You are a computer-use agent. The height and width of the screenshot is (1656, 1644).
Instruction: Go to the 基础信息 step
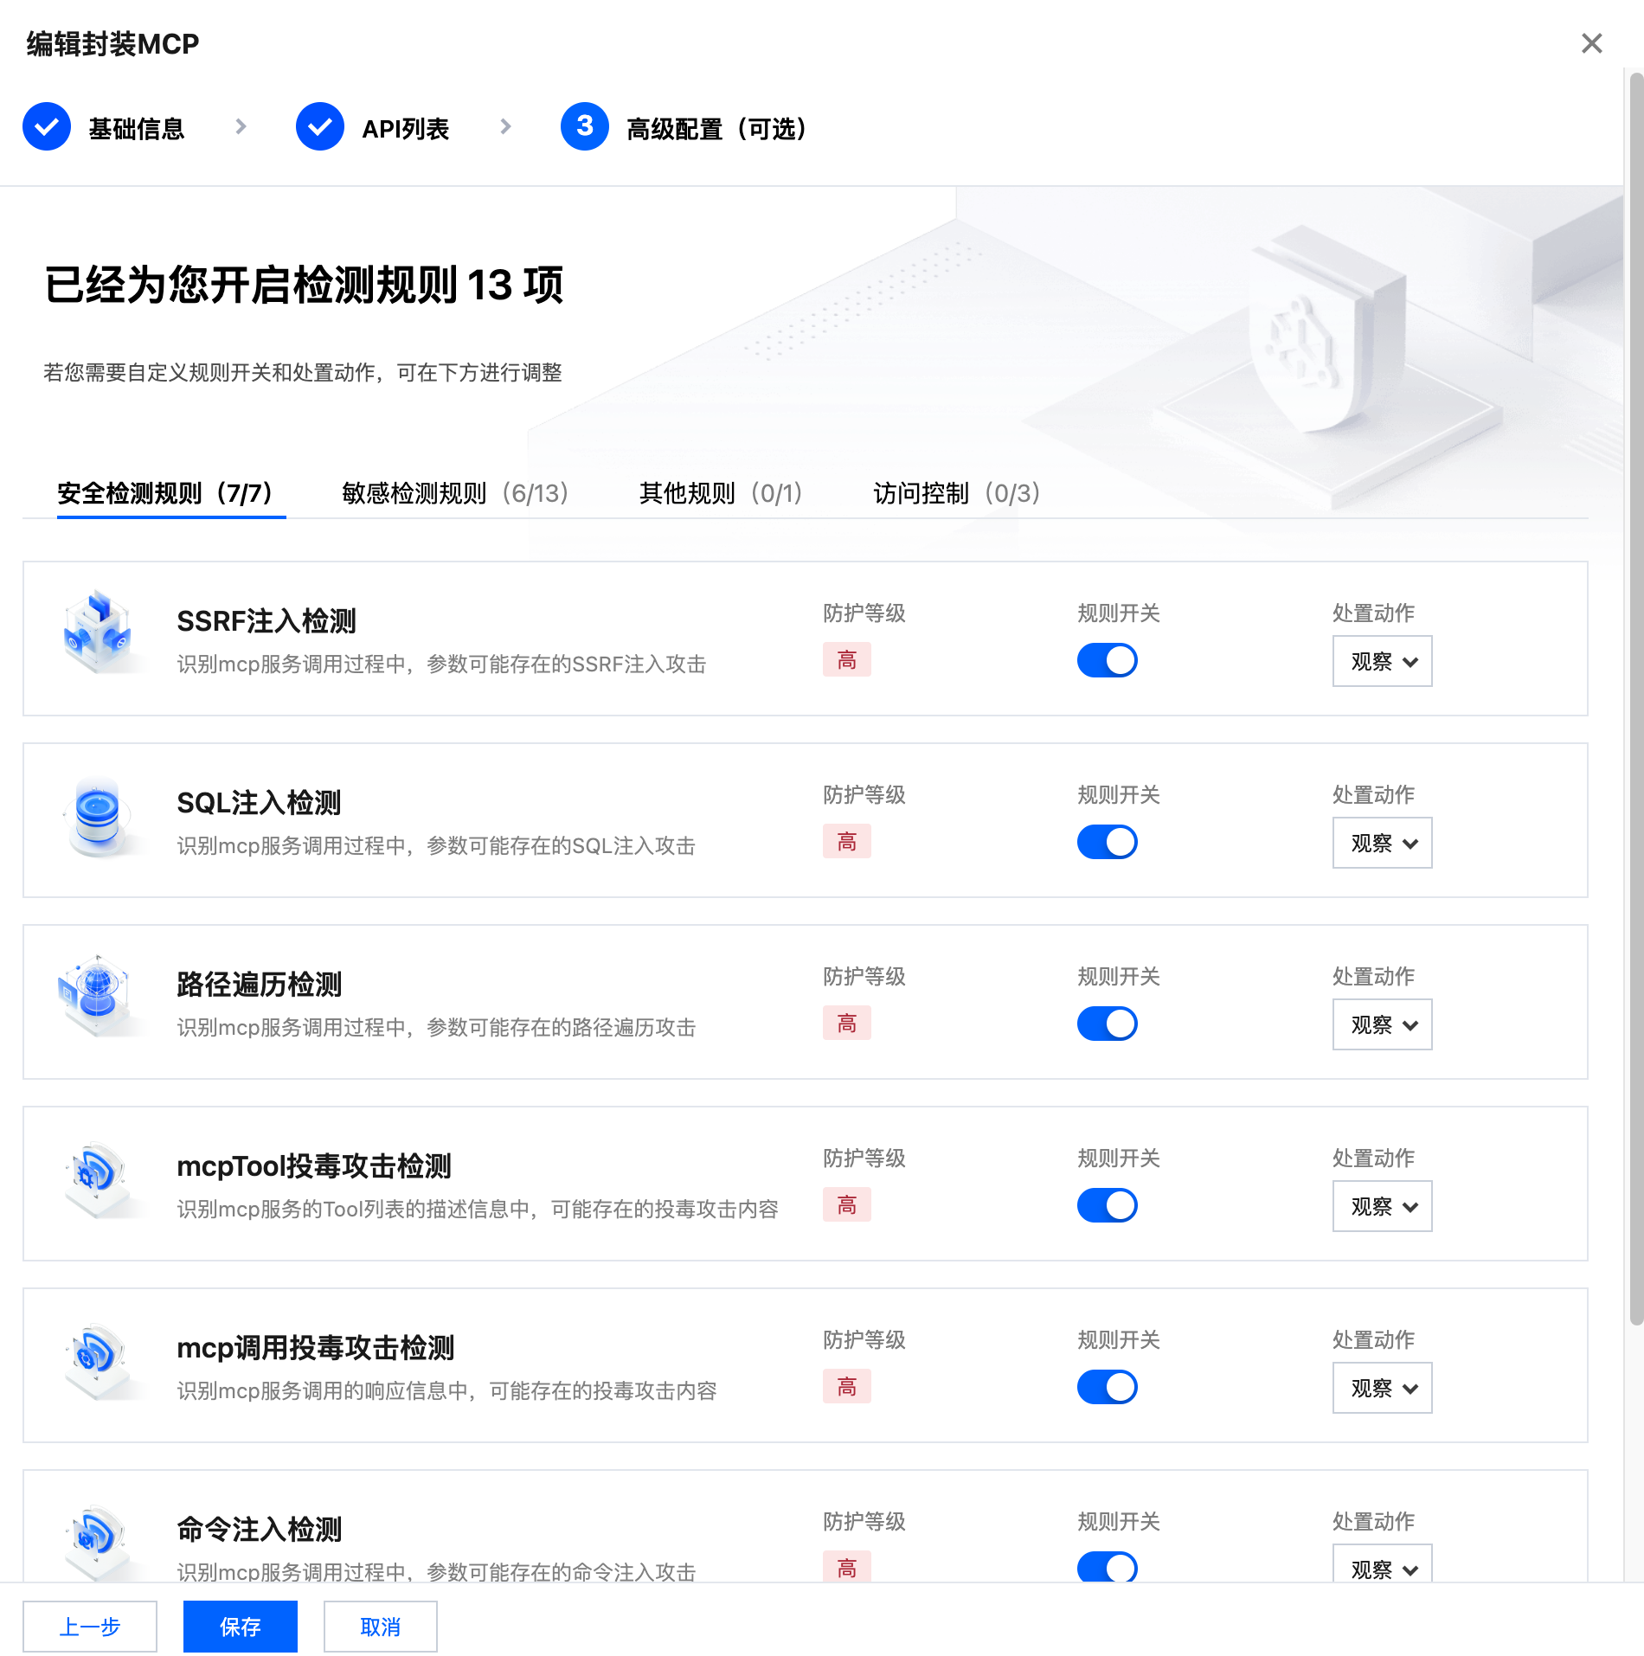click(137, 129)
